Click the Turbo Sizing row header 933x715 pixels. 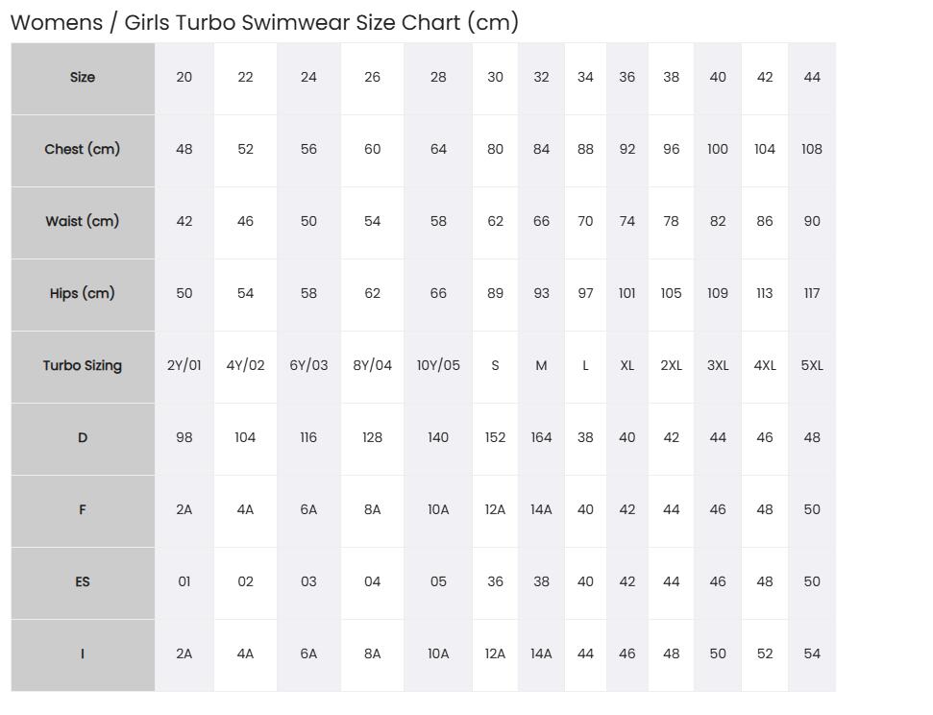tap(83, 366)
